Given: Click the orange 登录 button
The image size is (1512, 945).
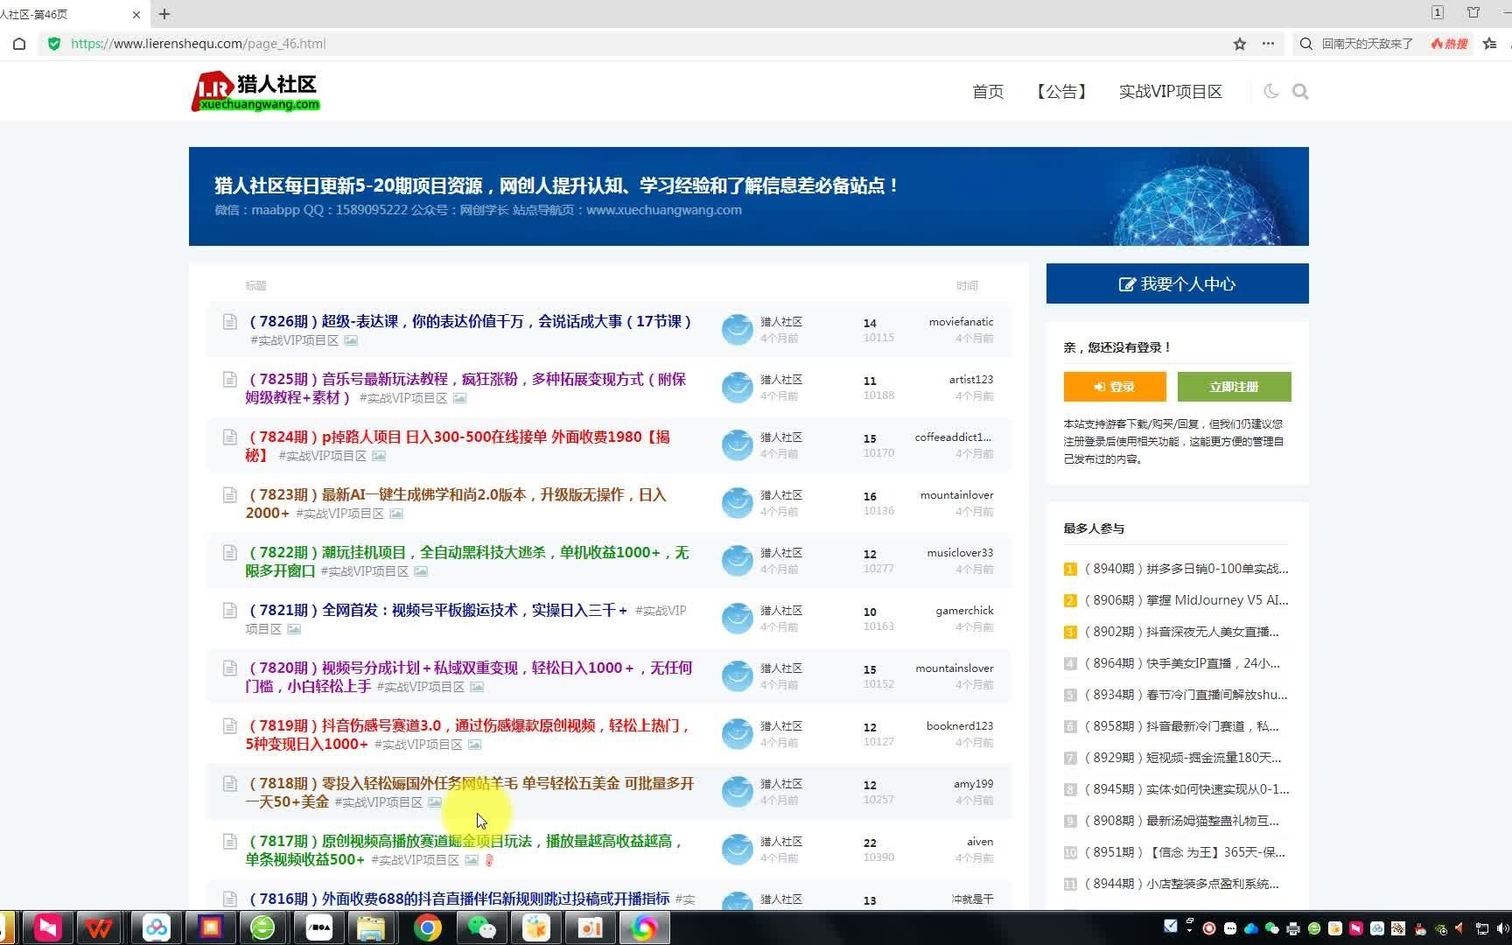Looking at the screenshot, I should click(x=1115, y=387).
